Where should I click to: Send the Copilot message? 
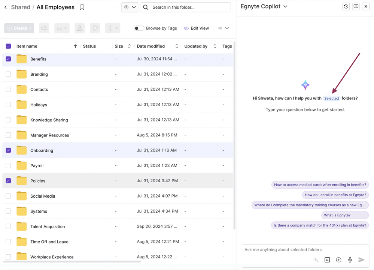click(361, 260)
